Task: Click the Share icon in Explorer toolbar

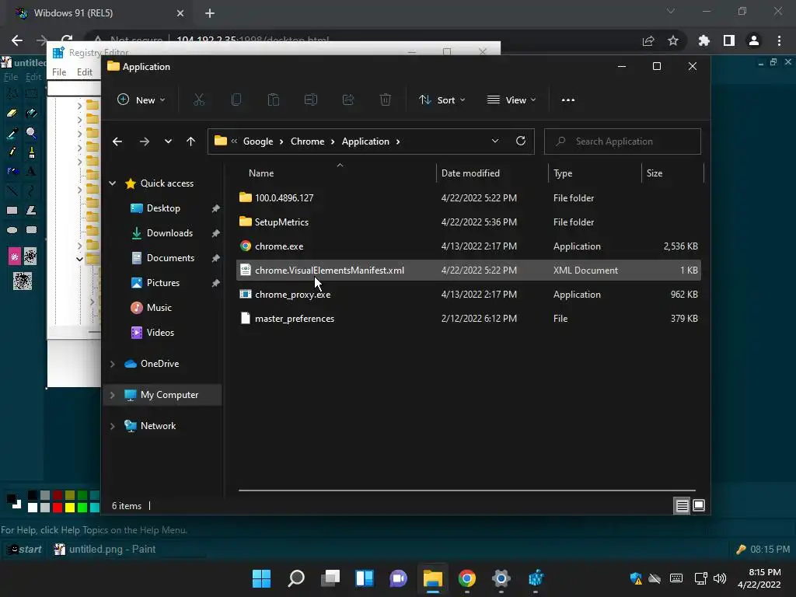Action: pos(348,100)
